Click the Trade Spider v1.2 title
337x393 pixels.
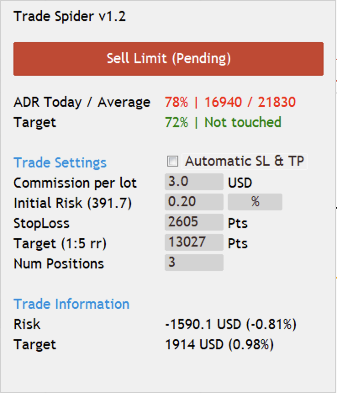(70, 16)
